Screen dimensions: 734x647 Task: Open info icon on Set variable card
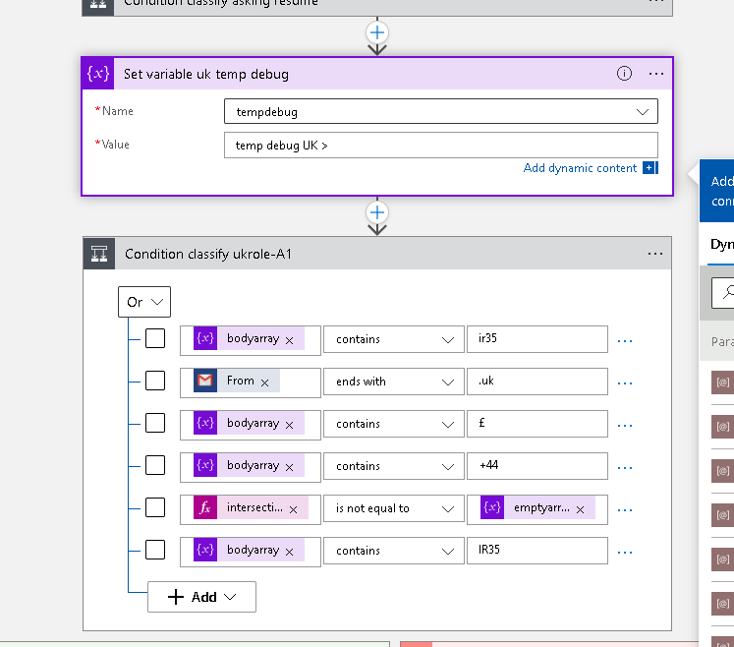point(624,74)
